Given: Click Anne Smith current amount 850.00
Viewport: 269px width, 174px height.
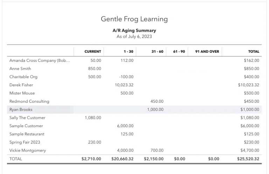Looking at the screenshot, I should pyautogui.click(x=95, y=68).
